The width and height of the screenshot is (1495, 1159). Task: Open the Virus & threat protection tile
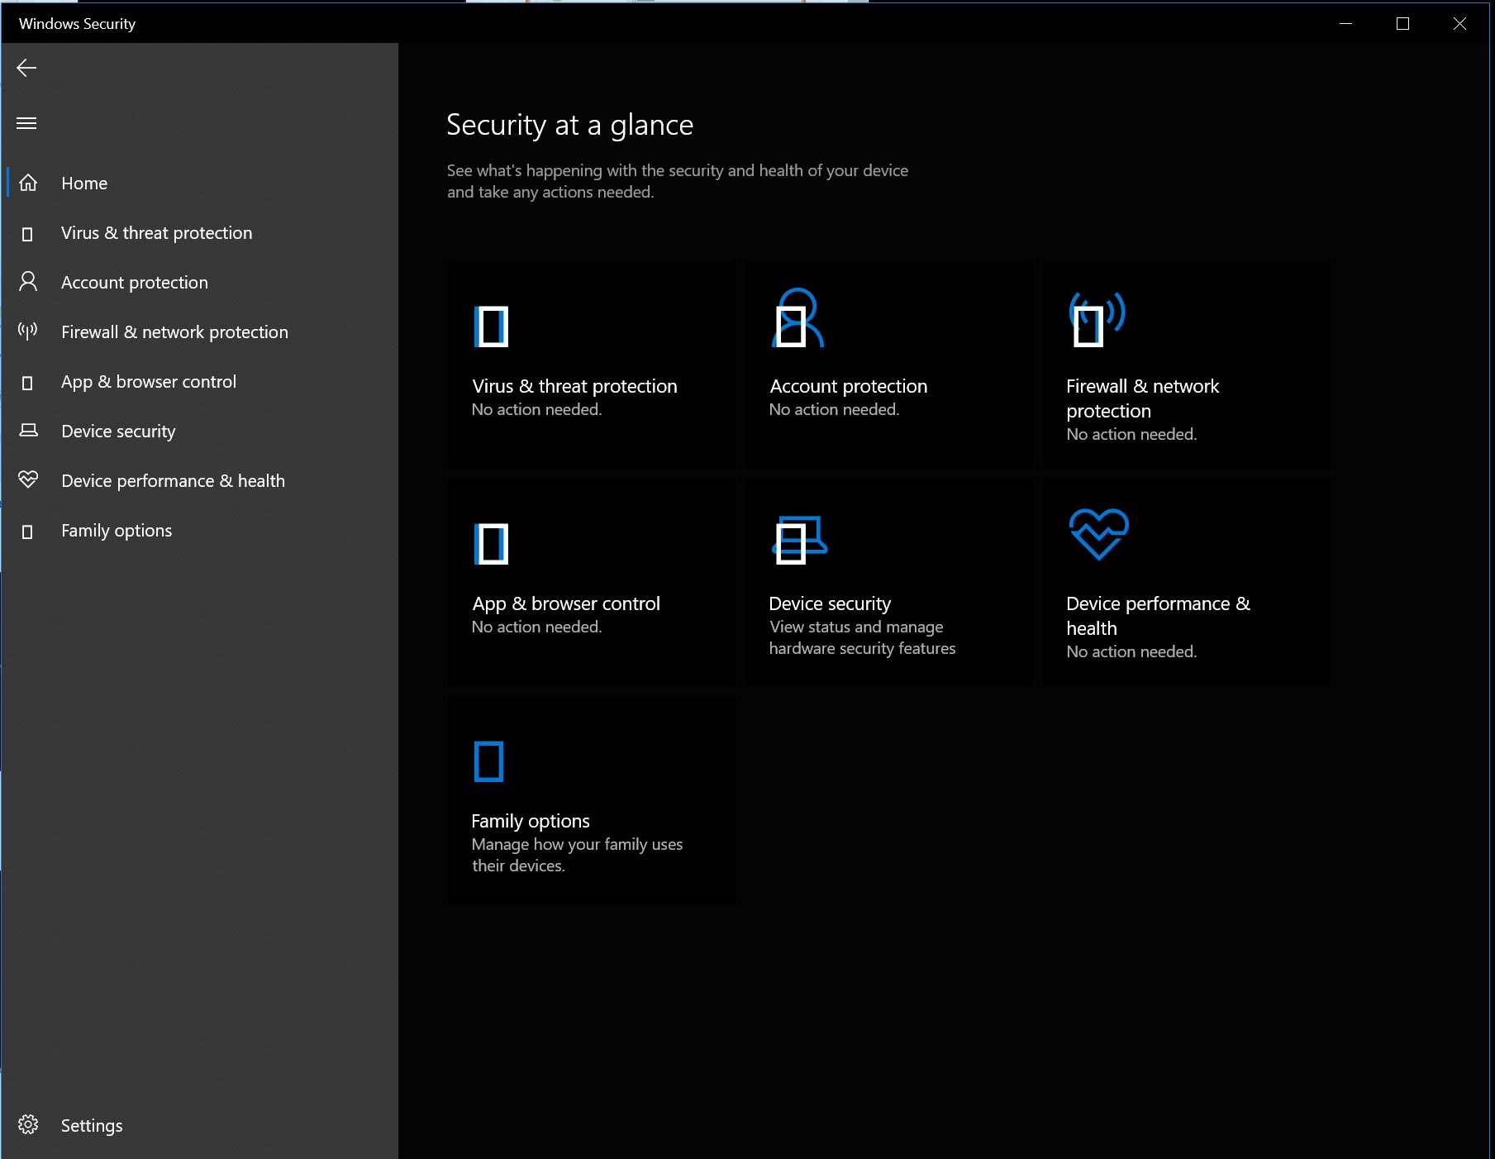click(x=590, y=364)
